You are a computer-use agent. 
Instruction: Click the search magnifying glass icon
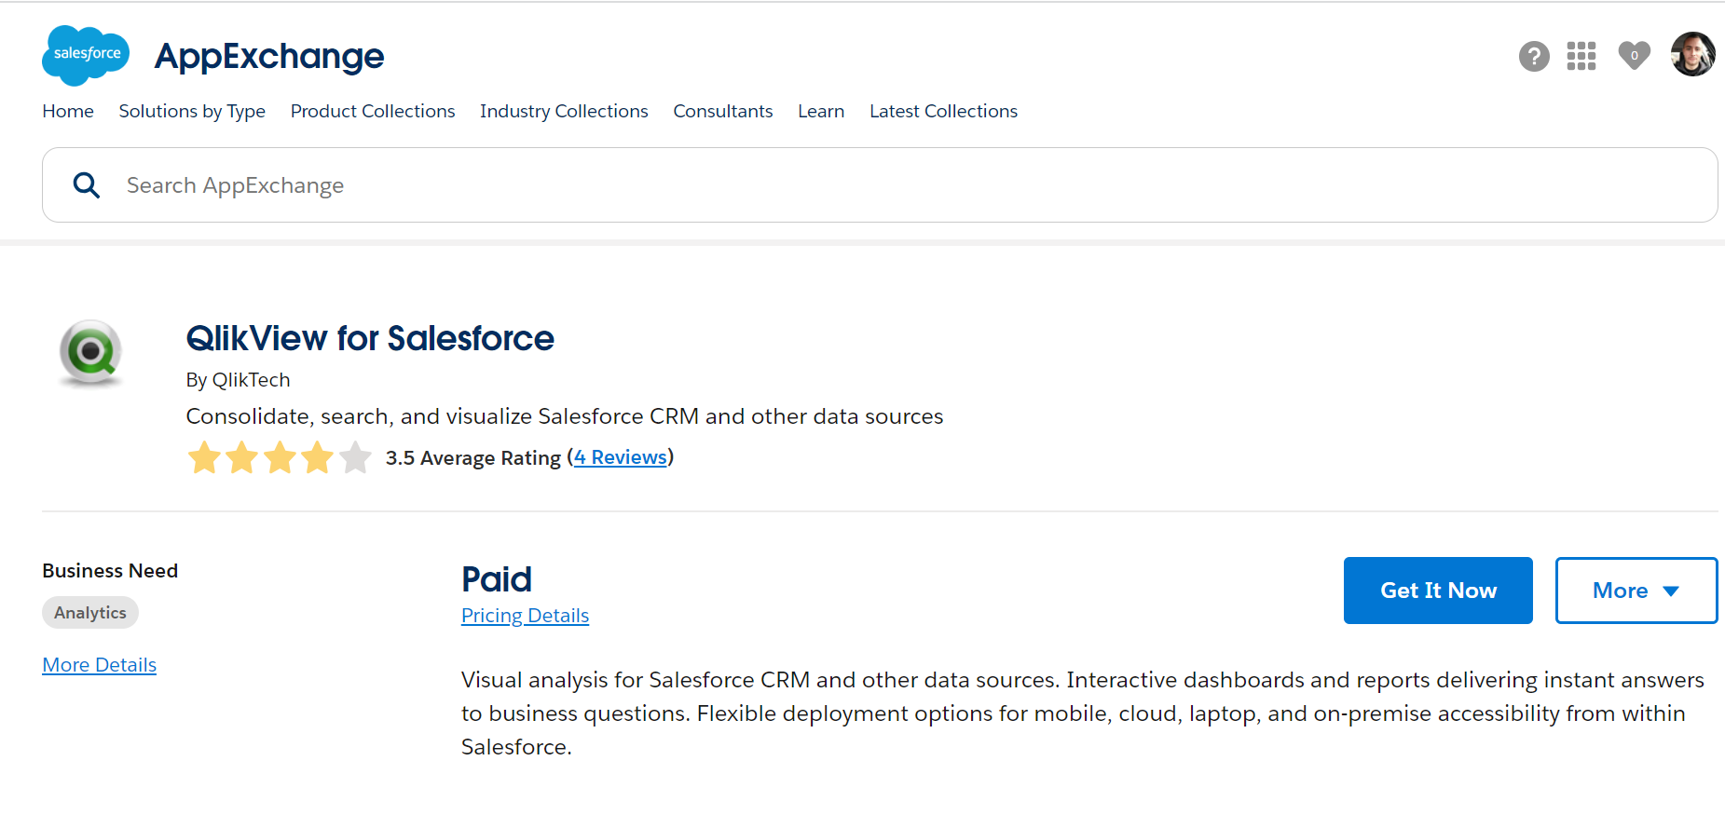tap(86, 184)
